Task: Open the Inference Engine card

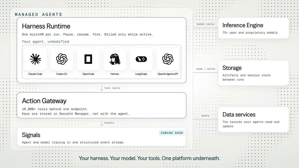Action: point(253,28)
